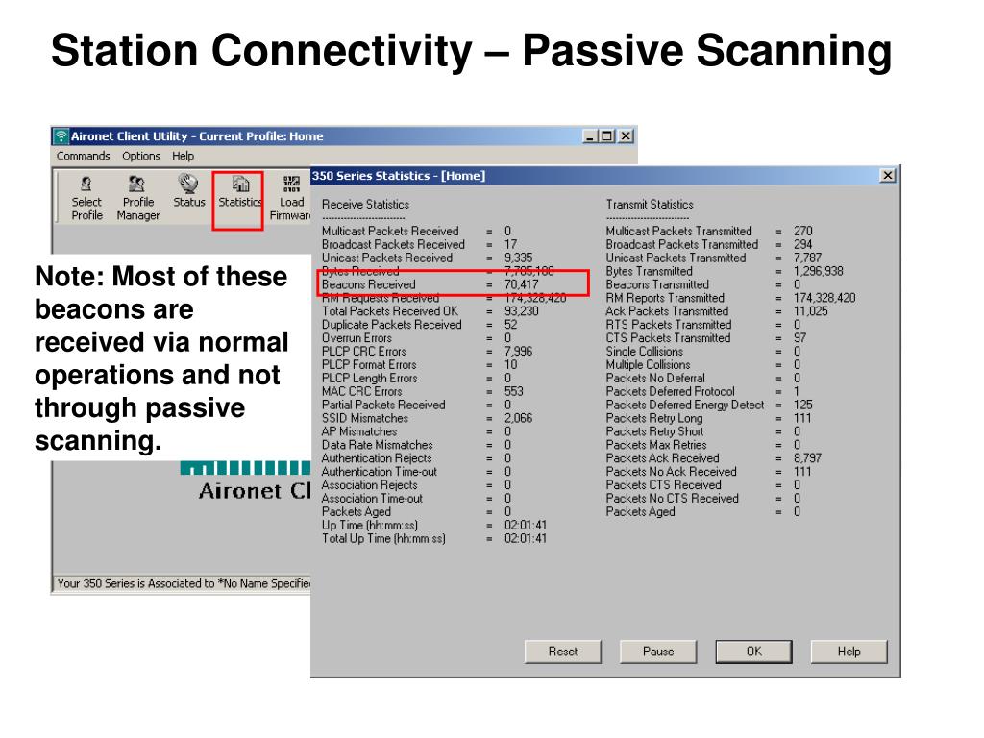Click the Help button in Statistics window
The width and height of the screenshot is (984, 738).
point(849,652)
